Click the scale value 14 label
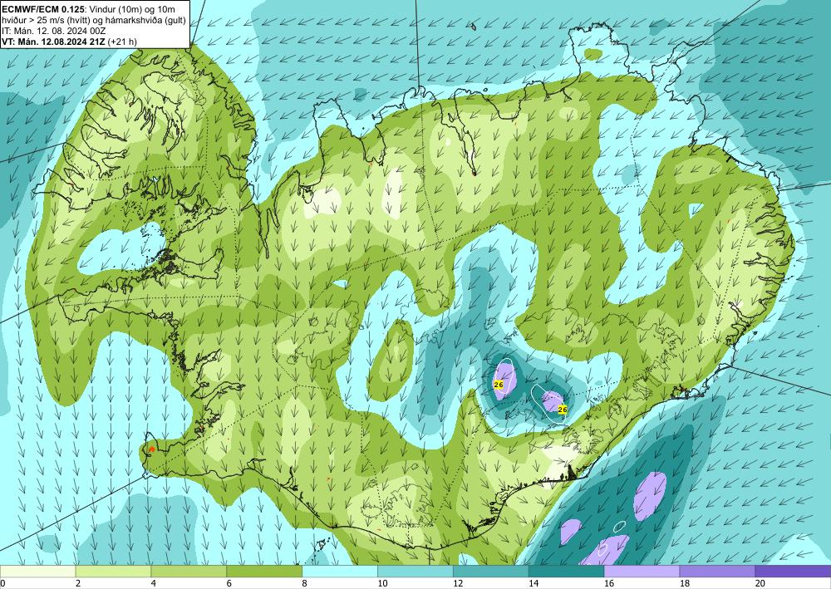831x589 pixels. 534,584
